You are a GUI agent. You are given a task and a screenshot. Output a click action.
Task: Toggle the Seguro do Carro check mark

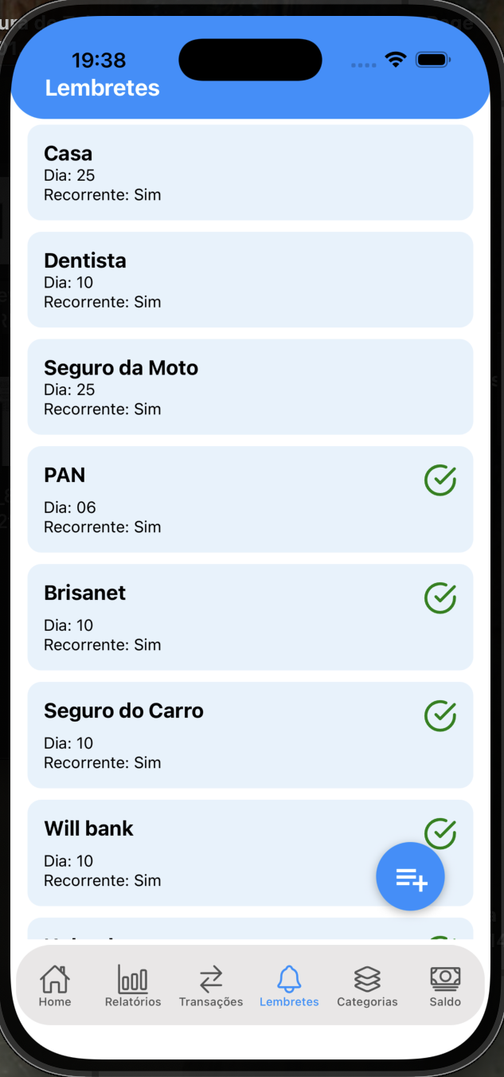tap(440, 716)
